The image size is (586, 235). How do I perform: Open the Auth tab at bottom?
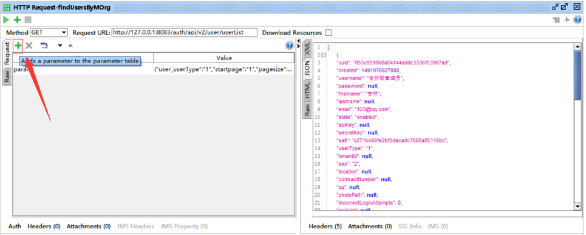(x=15, y=226)
